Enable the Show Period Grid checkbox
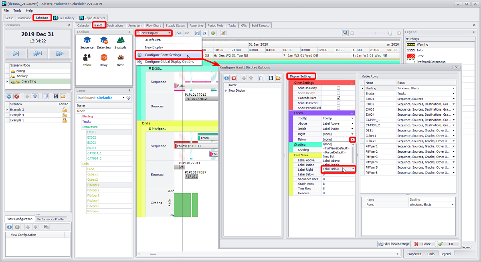 (339, 108)
